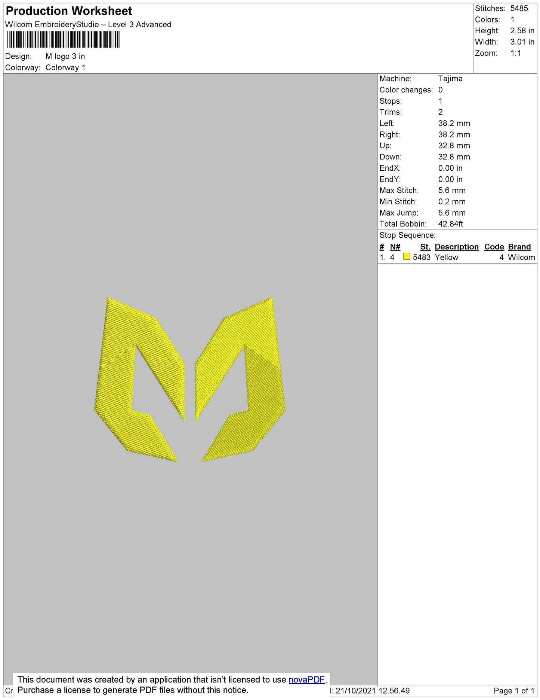Click the yellow M logo embroidery preview

point(190,379)
